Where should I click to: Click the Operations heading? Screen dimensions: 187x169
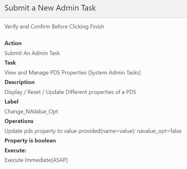[x=19, y=121]
